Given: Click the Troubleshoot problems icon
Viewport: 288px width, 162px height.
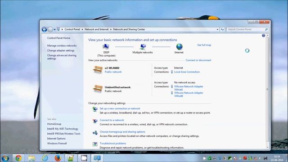Looking at the screenshot, I should [95, 144].
